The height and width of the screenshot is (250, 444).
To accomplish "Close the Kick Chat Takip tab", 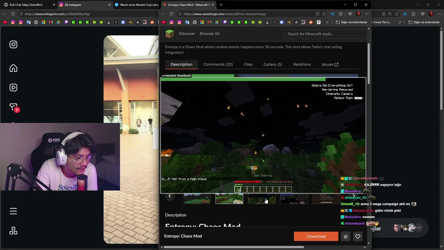I will coord(54,5).
